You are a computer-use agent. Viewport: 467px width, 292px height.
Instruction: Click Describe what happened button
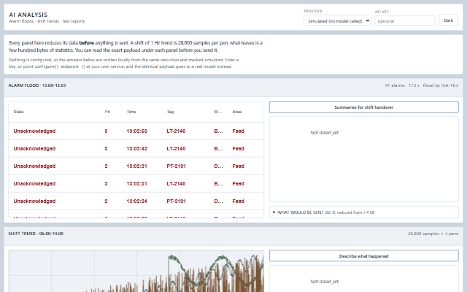pyautogui.click(x=363, y=256)
